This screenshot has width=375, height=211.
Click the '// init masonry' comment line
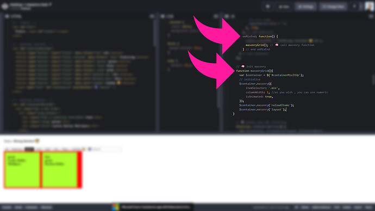[x=251, y=66]
